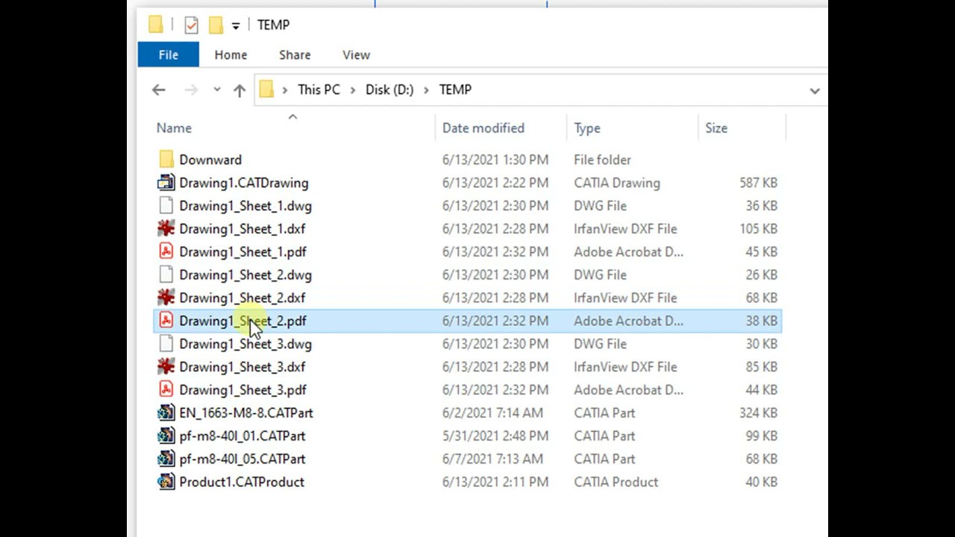Click the IrfanView icon of Drawing1_Sheet_3.dxf
Image resolution: width=955 pixels, height=537 pixels.
click(x=166, y=367)
